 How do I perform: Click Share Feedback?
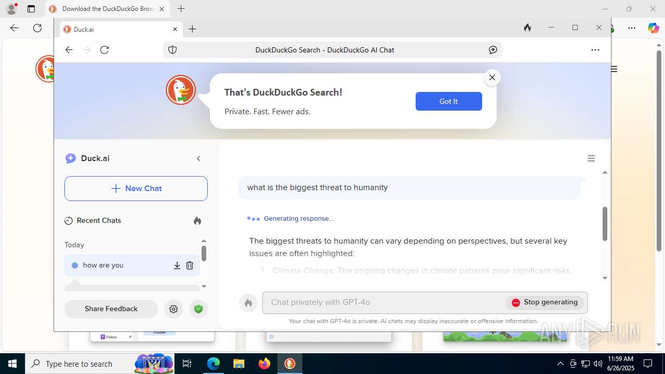111,309
